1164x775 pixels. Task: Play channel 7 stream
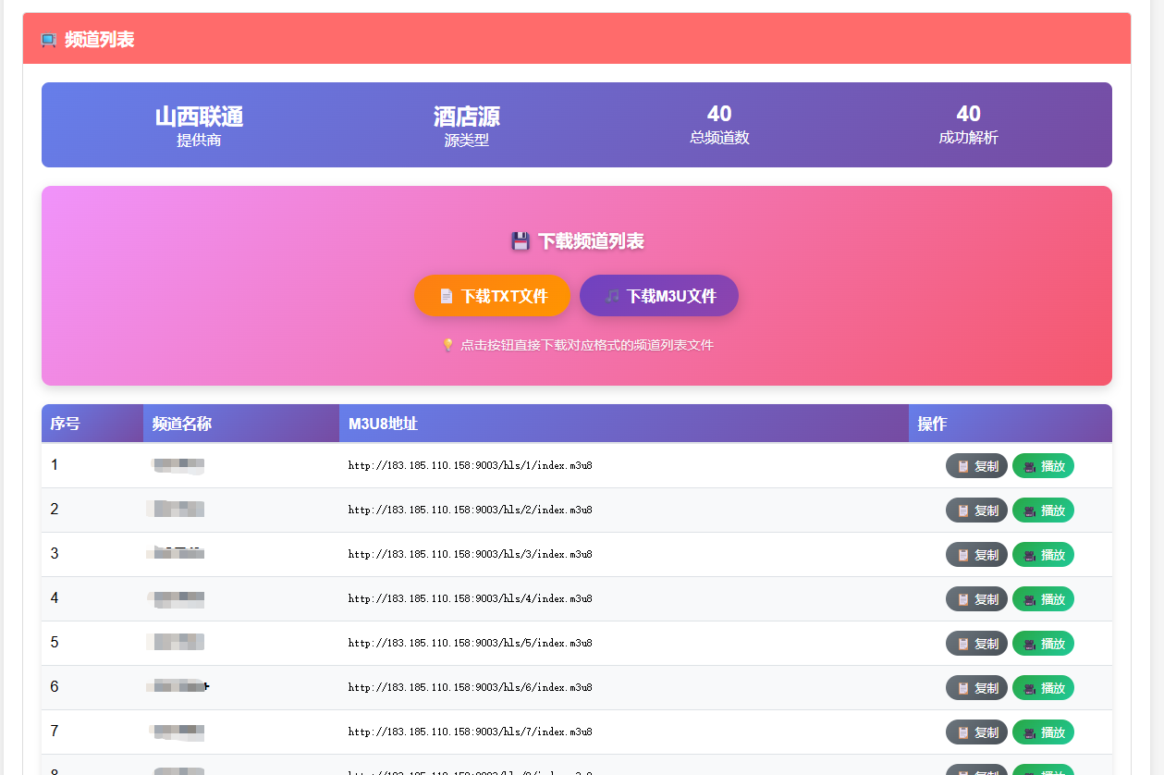tap(1043, 732)
